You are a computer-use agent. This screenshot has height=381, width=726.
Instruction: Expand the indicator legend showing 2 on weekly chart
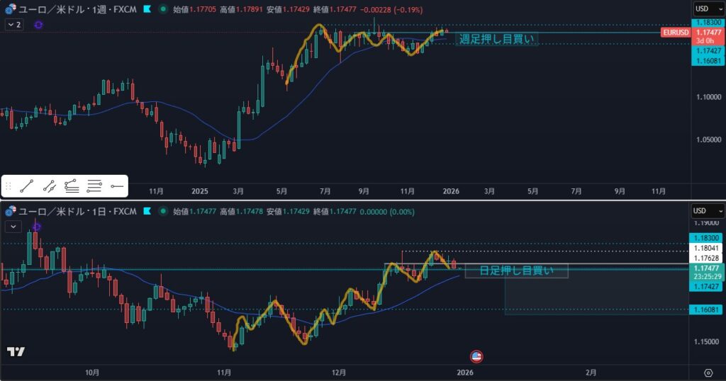14,25
